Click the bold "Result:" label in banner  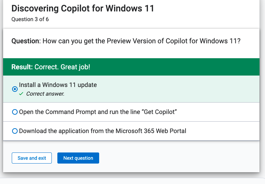22,67
